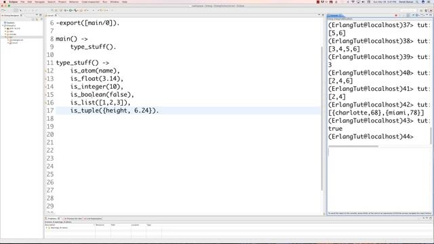The width and height of the screenshot is (434, 244).
Task: Click console output '[3,4,5,6]'
Action: (x=344, y=49)
